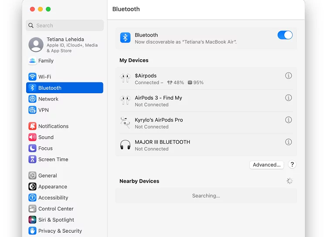Click the Accessibility icon
Screen dimensions: 327x237
[32, 198]
